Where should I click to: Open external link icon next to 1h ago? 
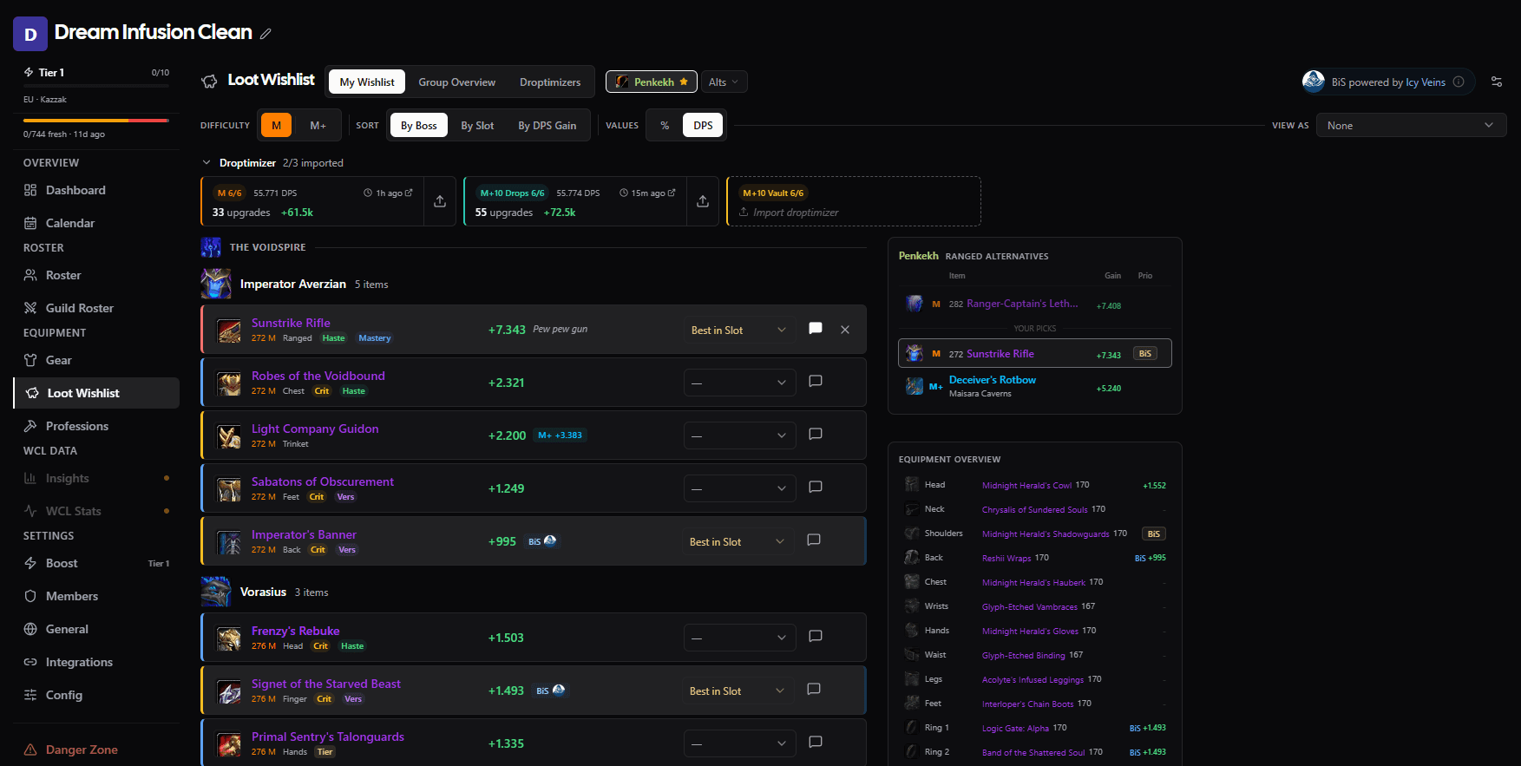tap(409, 193)
